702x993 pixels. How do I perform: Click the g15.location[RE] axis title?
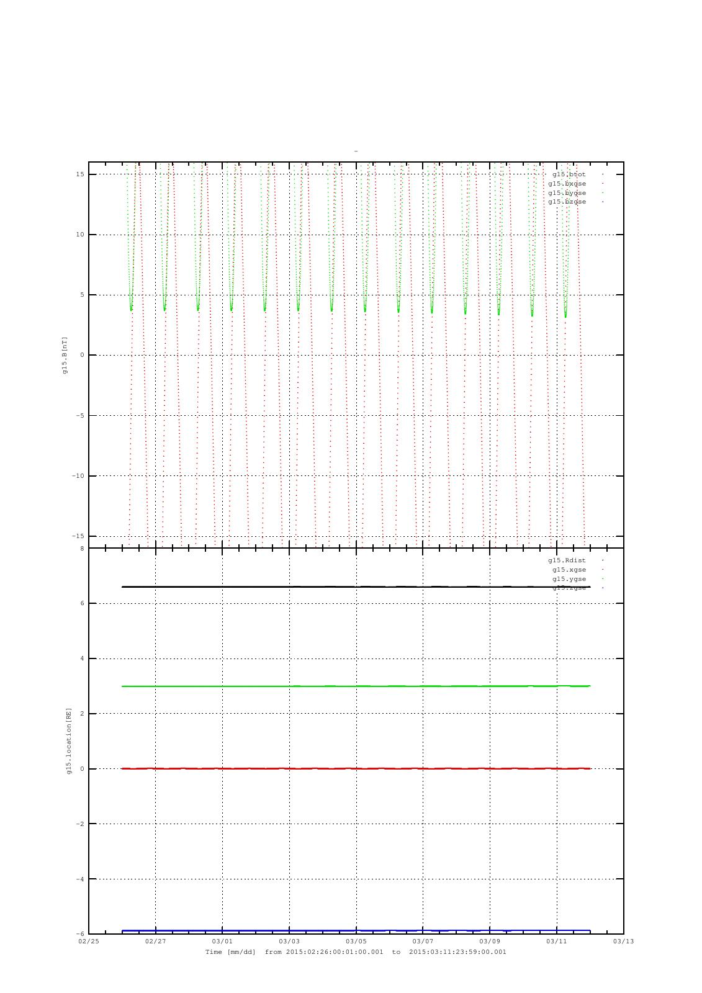tap(69, 740)
